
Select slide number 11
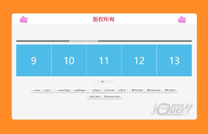point(104,60)
